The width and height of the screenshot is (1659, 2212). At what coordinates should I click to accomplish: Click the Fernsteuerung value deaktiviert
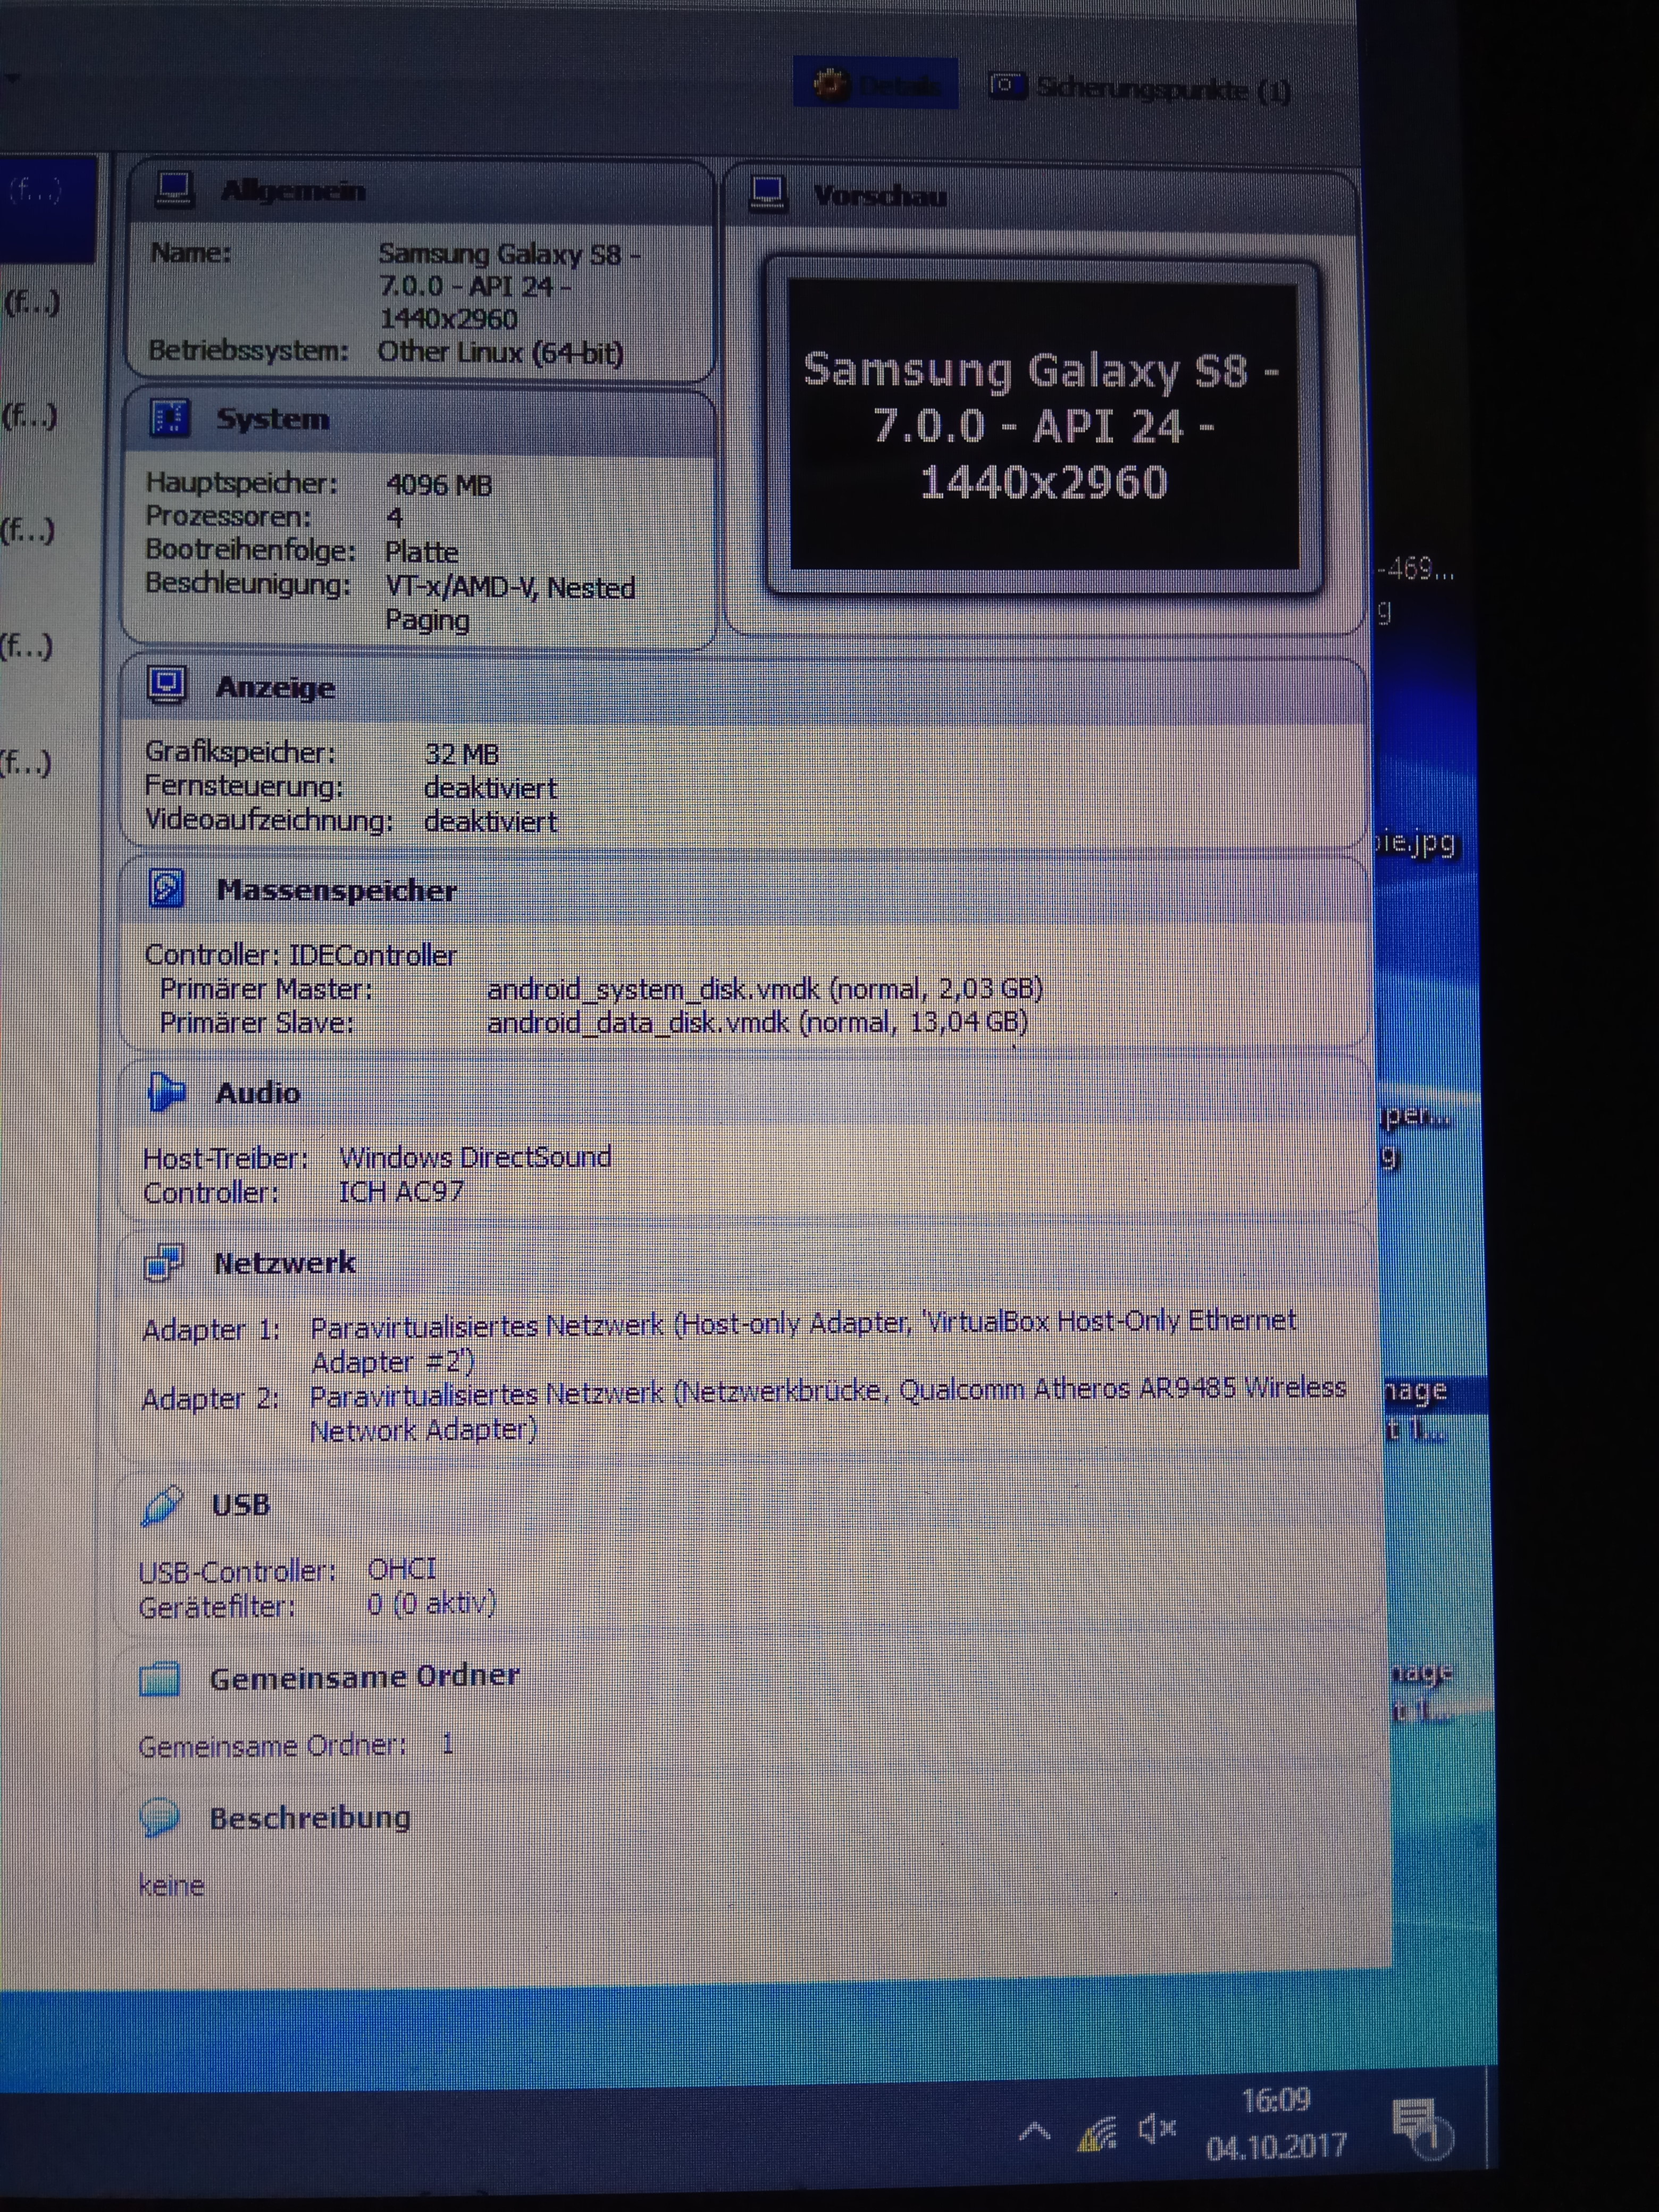(491, 788)
